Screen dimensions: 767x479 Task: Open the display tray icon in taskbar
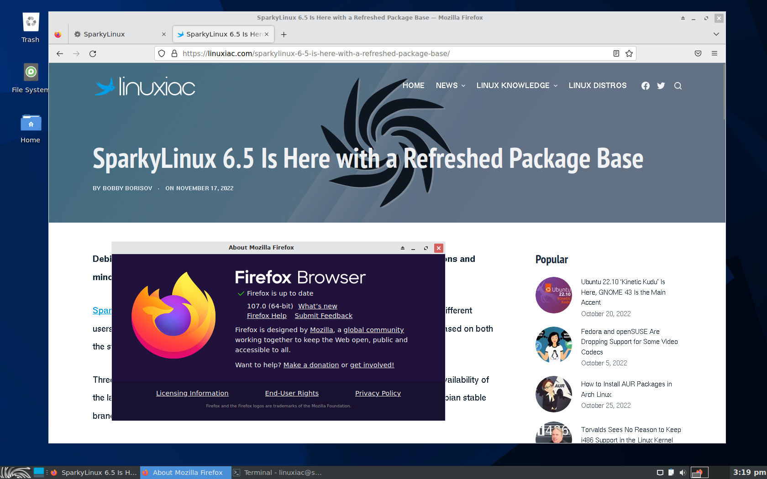[x=660, y=473]
